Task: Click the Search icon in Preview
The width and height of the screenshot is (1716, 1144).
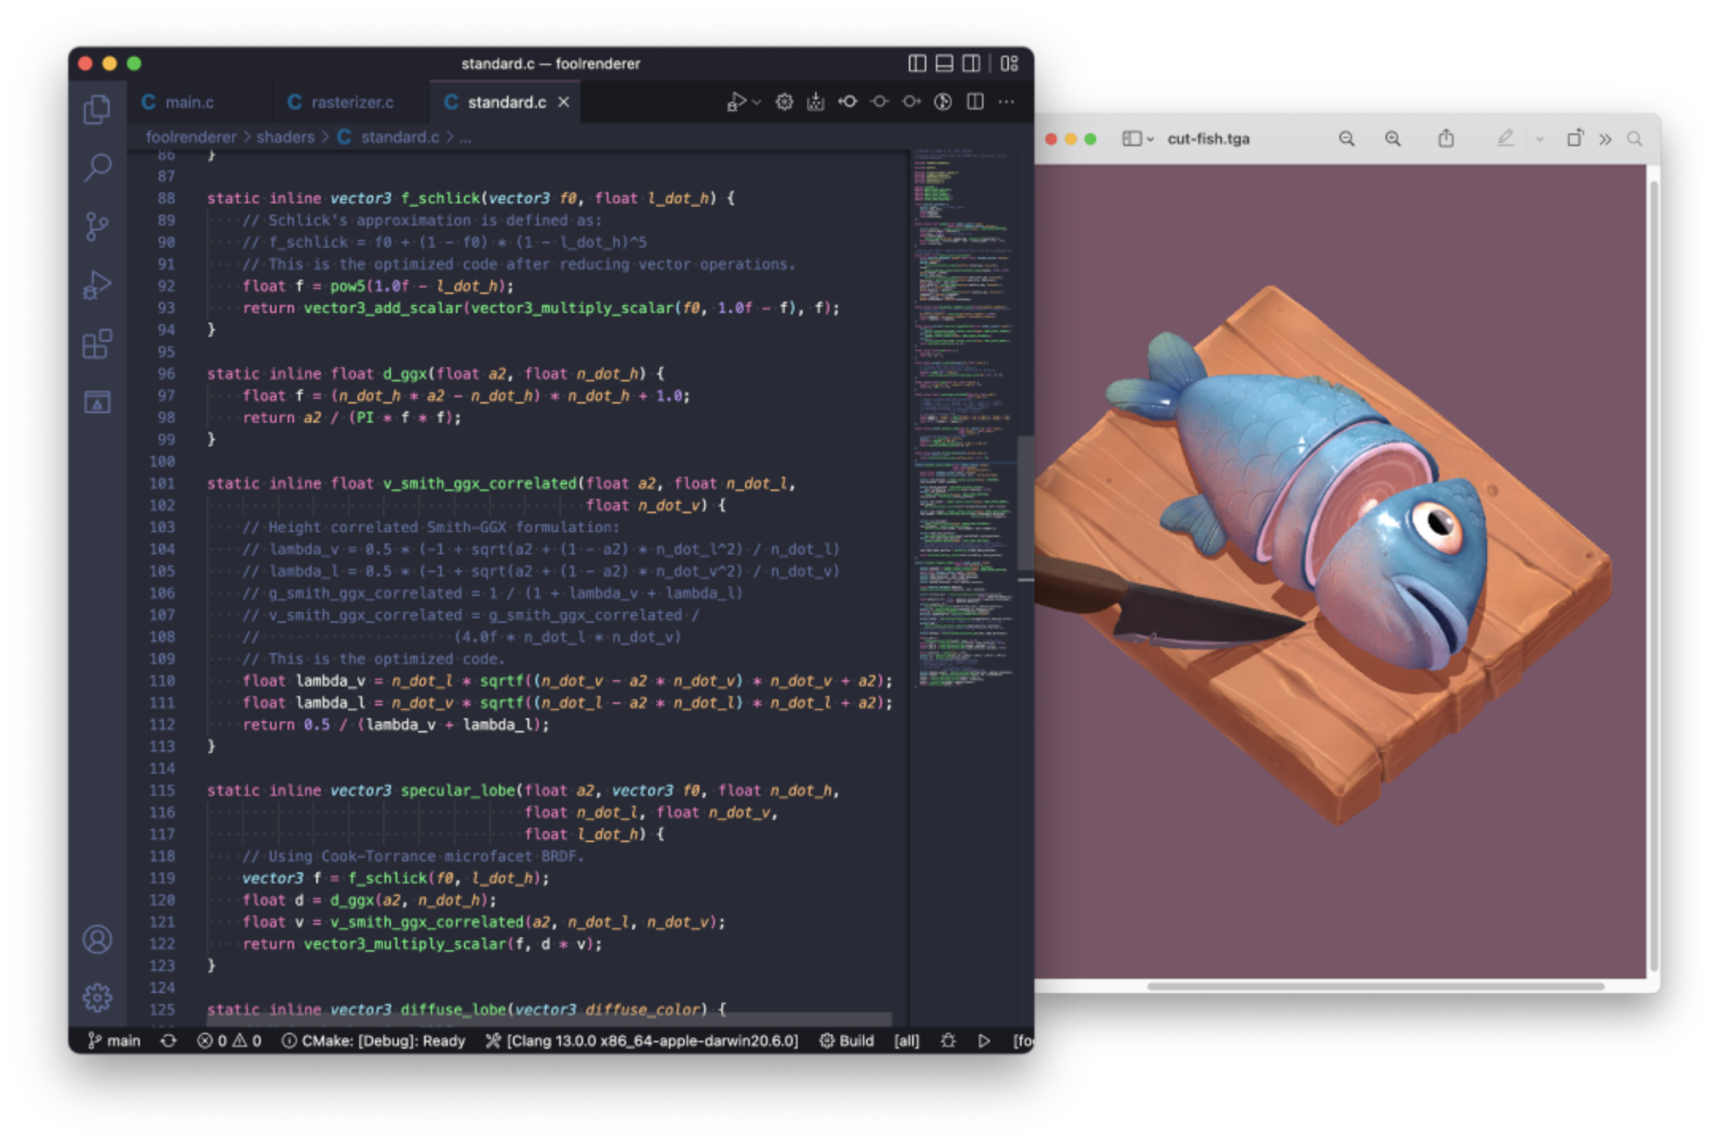Action: tap(1635, 139)
